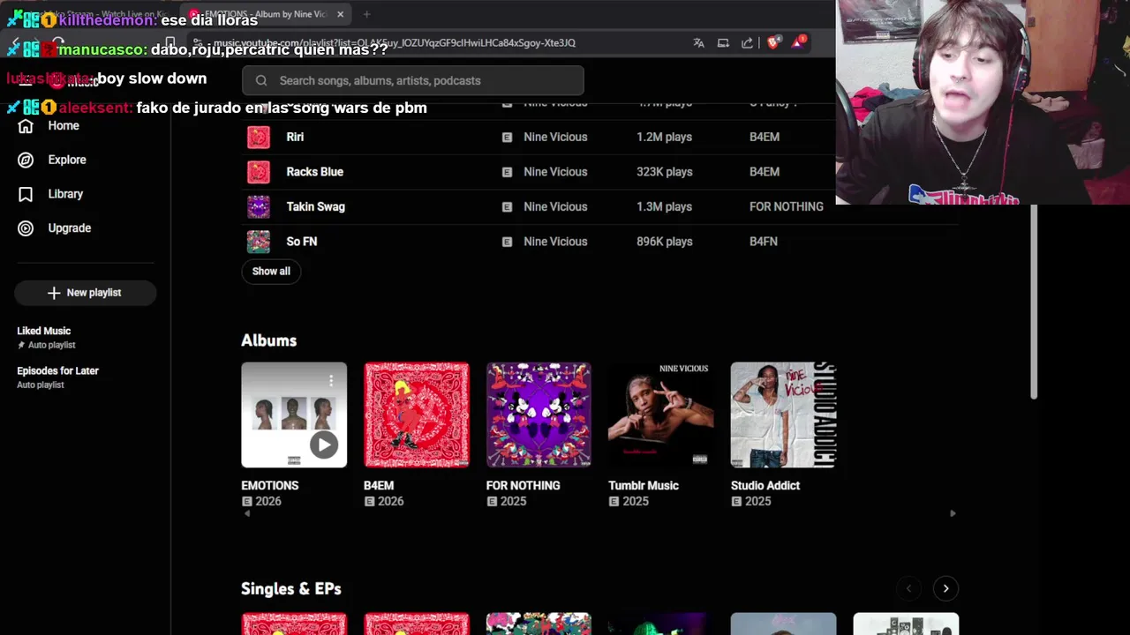Click the explicit E badge in the So FN row
This screenshot has width=1130, height=635.
click(x=507, y=242)
